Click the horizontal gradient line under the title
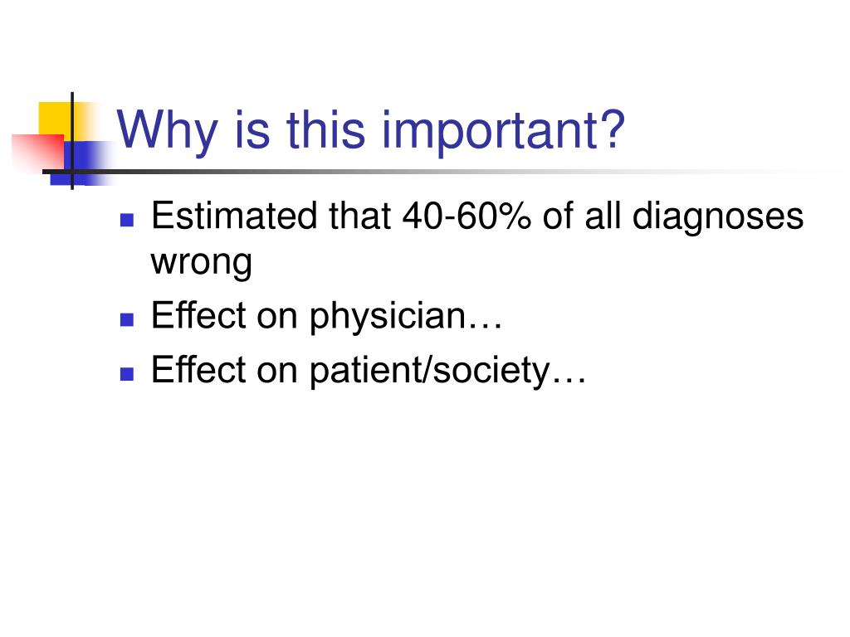 (x=433, y=172)
